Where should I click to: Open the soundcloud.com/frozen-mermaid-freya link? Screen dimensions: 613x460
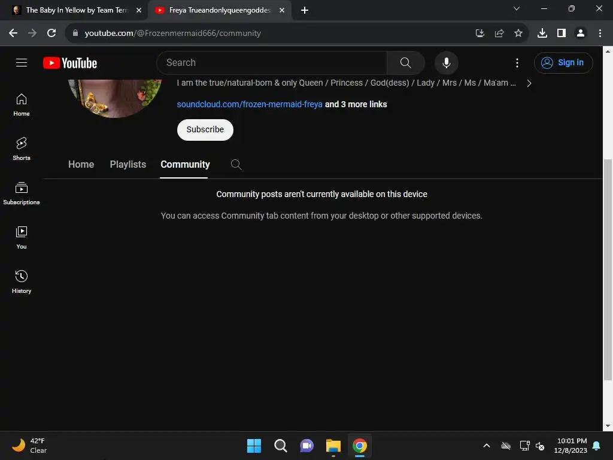[250, 104]
